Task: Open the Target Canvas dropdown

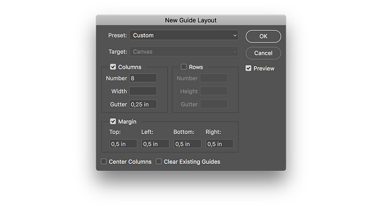Action: point(184,51)
